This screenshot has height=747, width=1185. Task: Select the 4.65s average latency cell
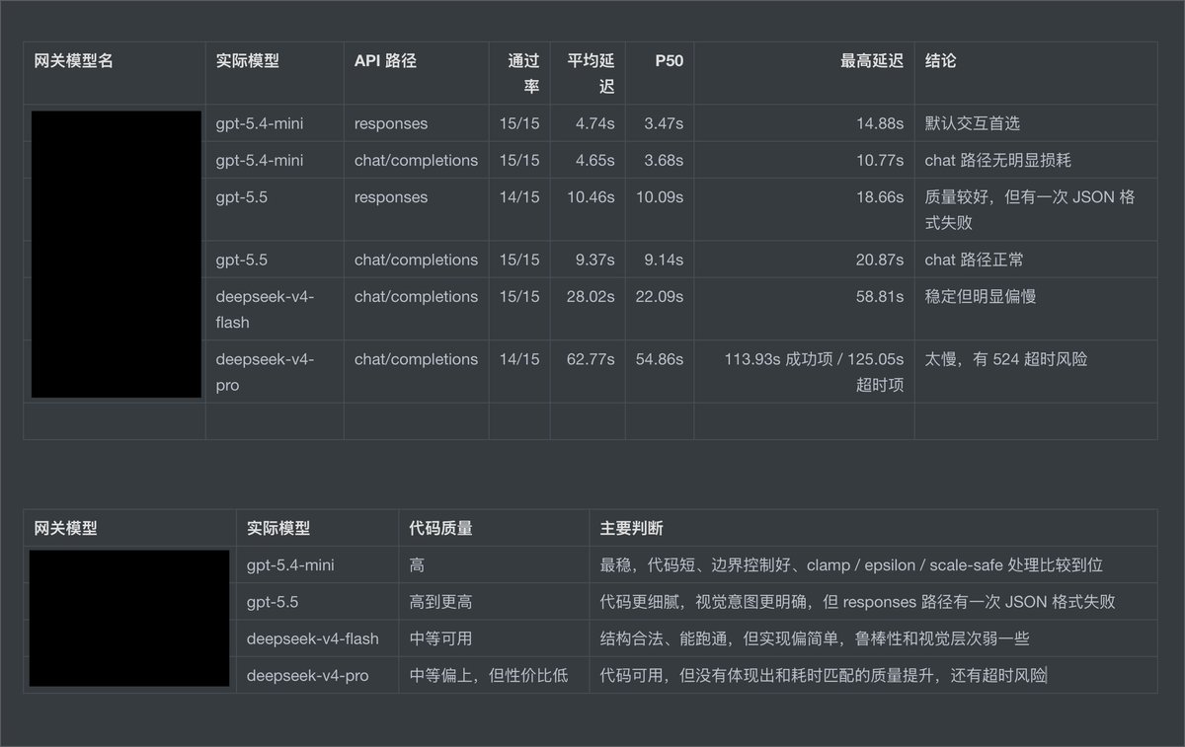(594, 160)
